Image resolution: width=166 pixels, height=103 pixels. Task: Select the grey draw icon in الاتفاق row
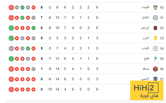tap(33, 18)
